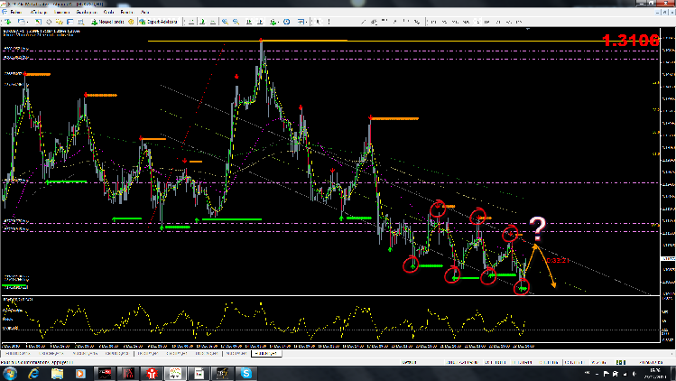The image size is (676, 381).
Task: Toggle chart auto scroll
Action: [x=261, y=21]
